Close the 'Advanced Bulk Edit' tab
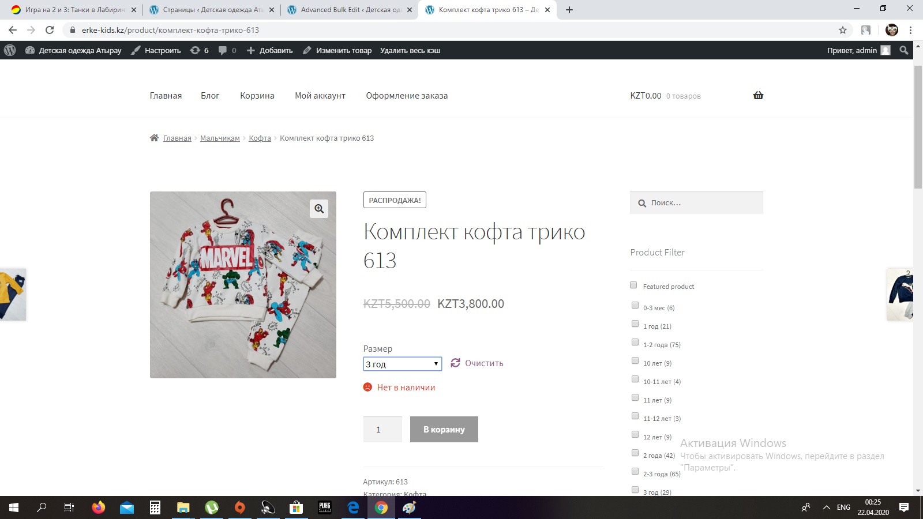923x519 pixels. 410,10
